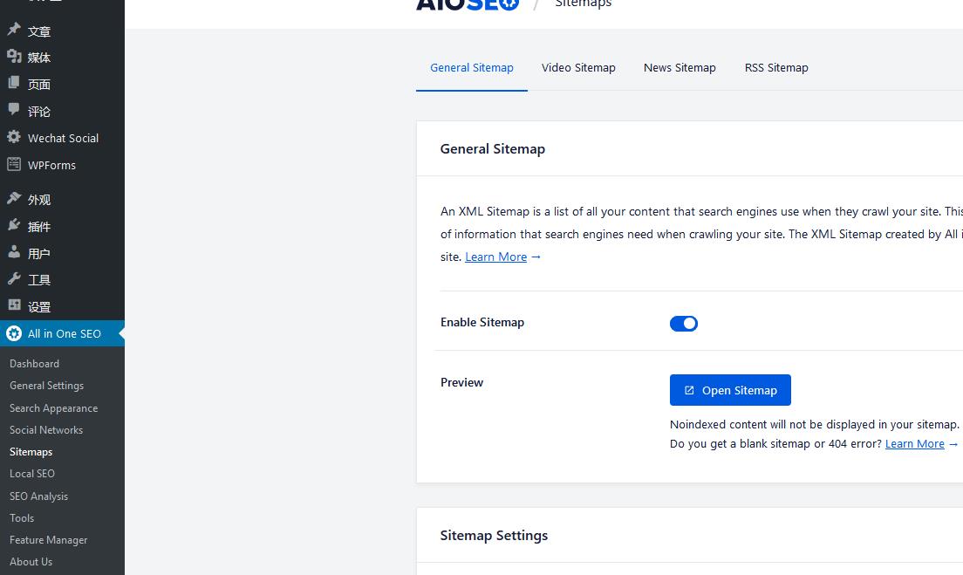
Task: Switch to the News Sitemap tab
Action: click(680, 67)
